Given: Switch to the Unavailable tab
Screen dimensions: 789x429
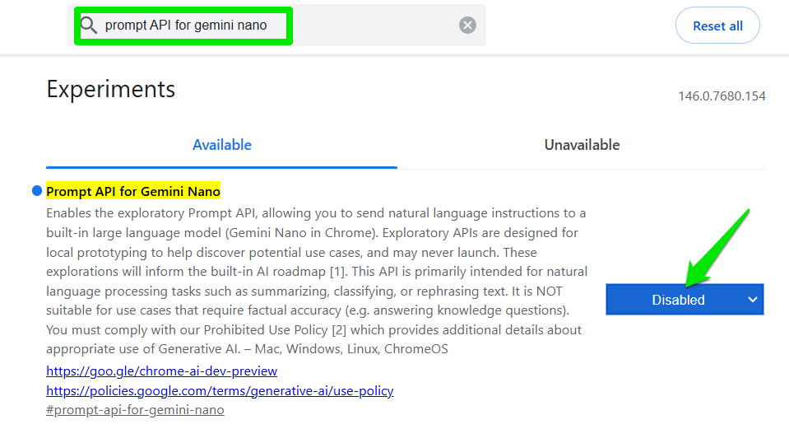Looking at the screenshot, I should coord(582,145).
